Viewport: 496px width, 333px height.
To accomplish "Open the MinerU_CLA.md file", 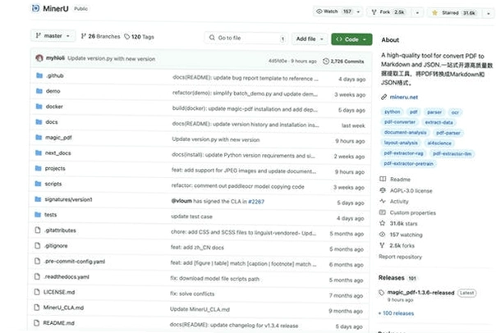I will pos(63,308).
